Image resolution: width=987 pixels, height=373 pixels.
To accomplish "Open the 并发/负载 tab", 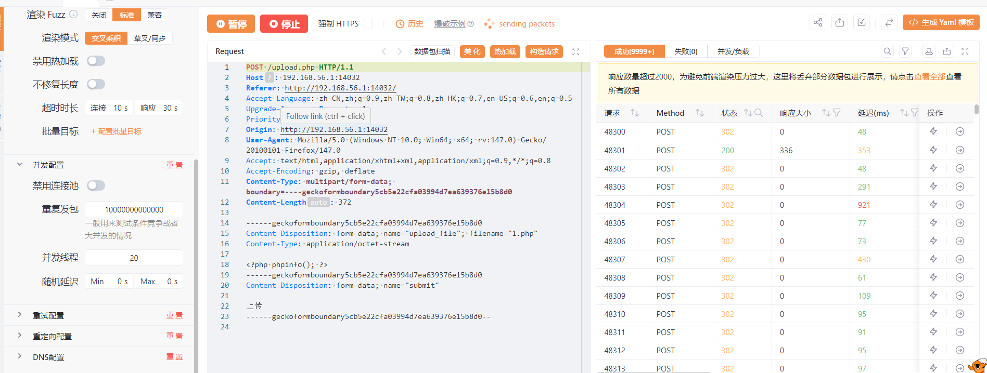I will [733, 51].
